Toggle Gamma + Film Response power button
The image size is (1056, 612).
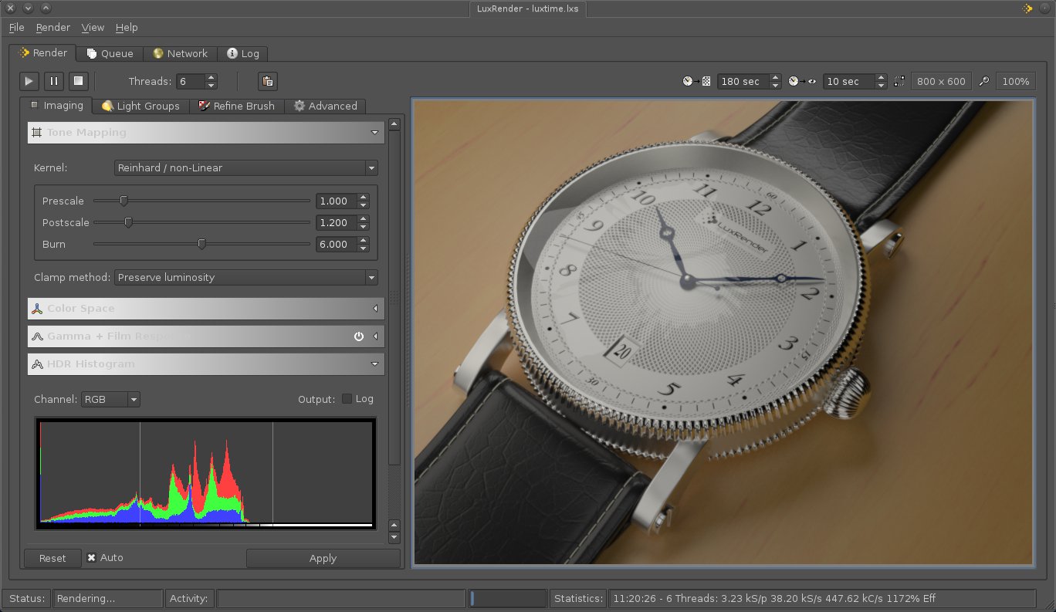tap(358, 336)
